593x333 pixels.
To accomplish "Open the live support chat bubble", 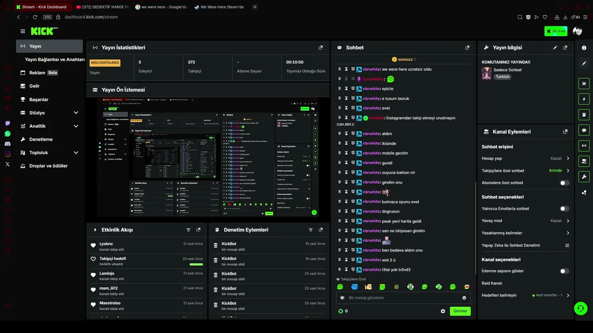I will tap(580, 308).
